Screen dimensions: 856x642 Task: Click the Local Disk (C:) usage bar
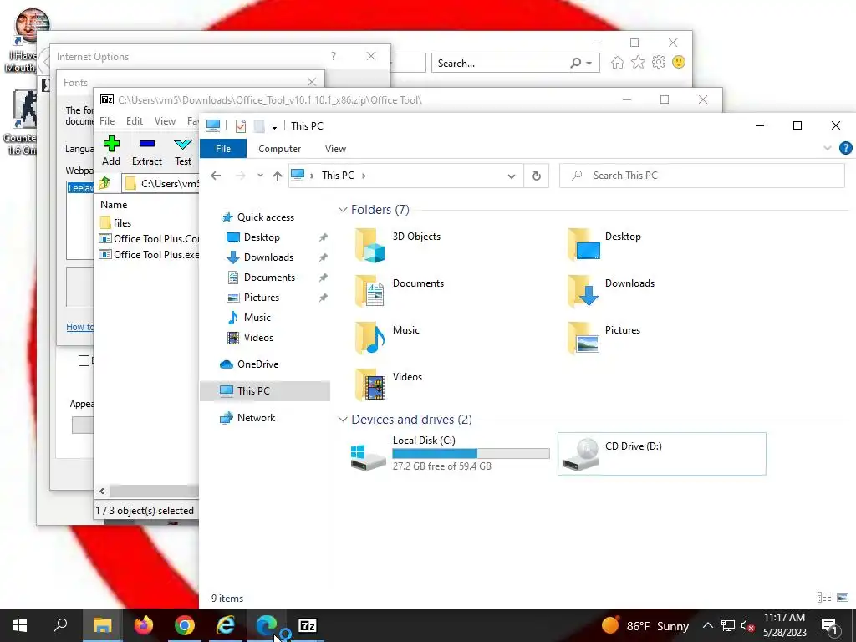click(x=471, y=453)
